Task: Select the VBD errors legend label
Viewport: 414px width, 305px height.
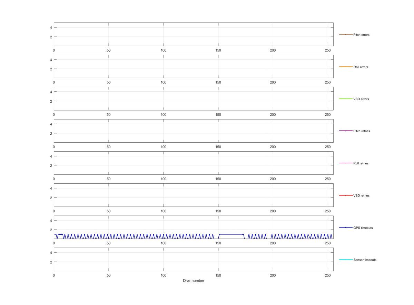Action: [x=361, y=99]
